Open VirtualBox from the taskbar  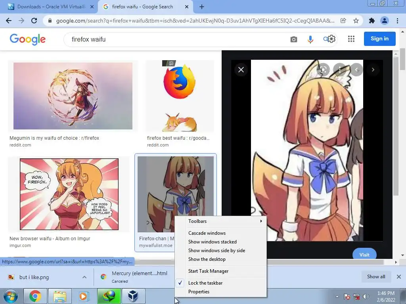[133, 296]
